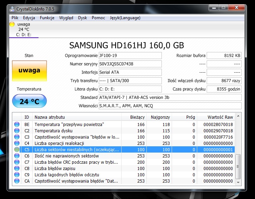Viewport: 255px width, 199px height.
Task: Close the CrystalDiskInfo window
Action: click(237, 7)
